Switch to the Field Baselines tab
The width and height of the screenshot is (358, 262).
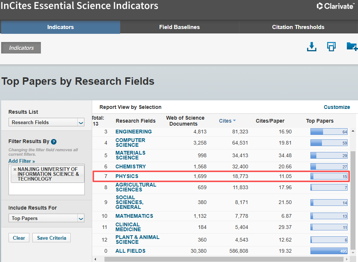pyautogui.click(x=180, y=27)
